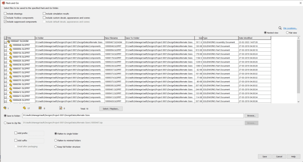This screenshot has height=162, width=303.
Task: Click the assembly icon beside 10000467.SLDASM
Action: [x=9, y=42]
